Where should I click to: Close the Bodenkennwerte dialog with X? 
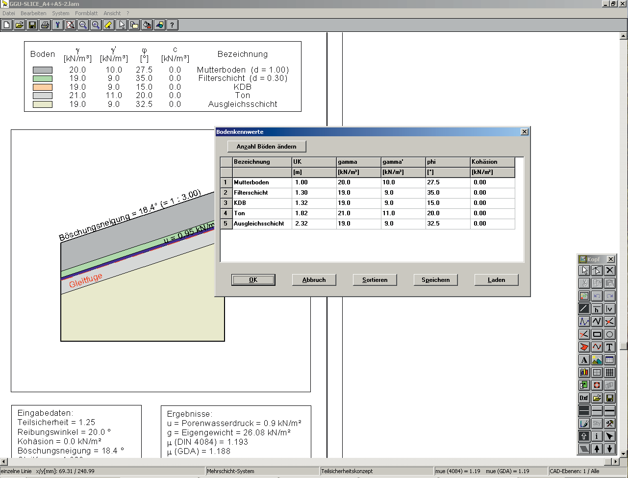[524, 132]
